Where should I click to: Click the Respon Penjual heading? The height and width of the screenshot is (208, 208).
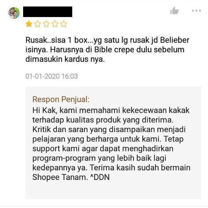click(x=61, y=99)
